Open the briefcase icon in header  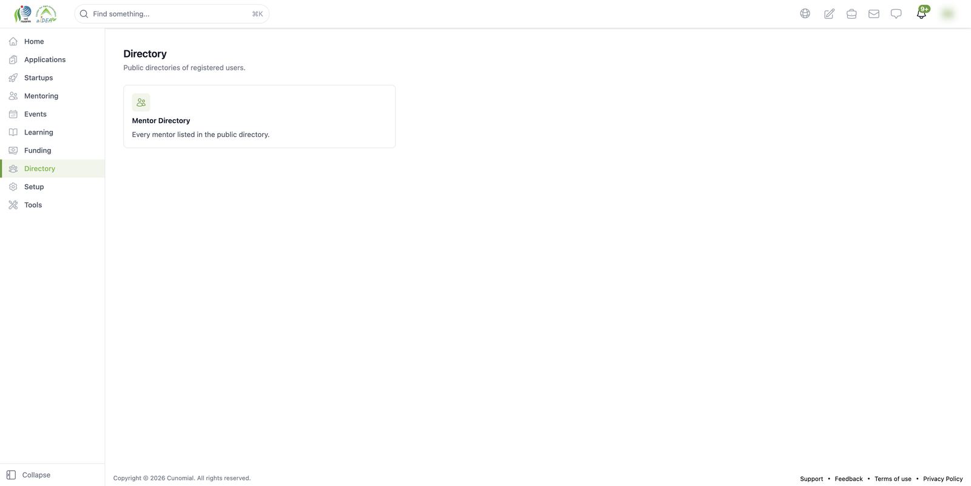[851, 13]
